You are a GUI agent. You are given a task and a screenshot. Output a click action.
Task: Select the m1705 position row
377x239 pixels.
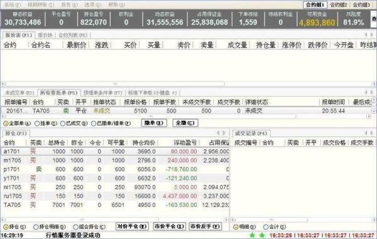pos(115,160)
